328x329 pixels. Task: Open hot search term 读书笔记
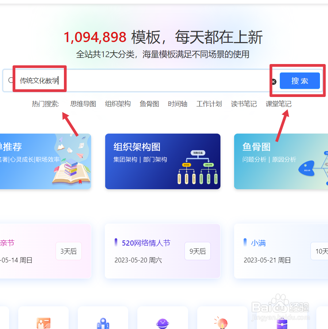(x=244, y=104)
